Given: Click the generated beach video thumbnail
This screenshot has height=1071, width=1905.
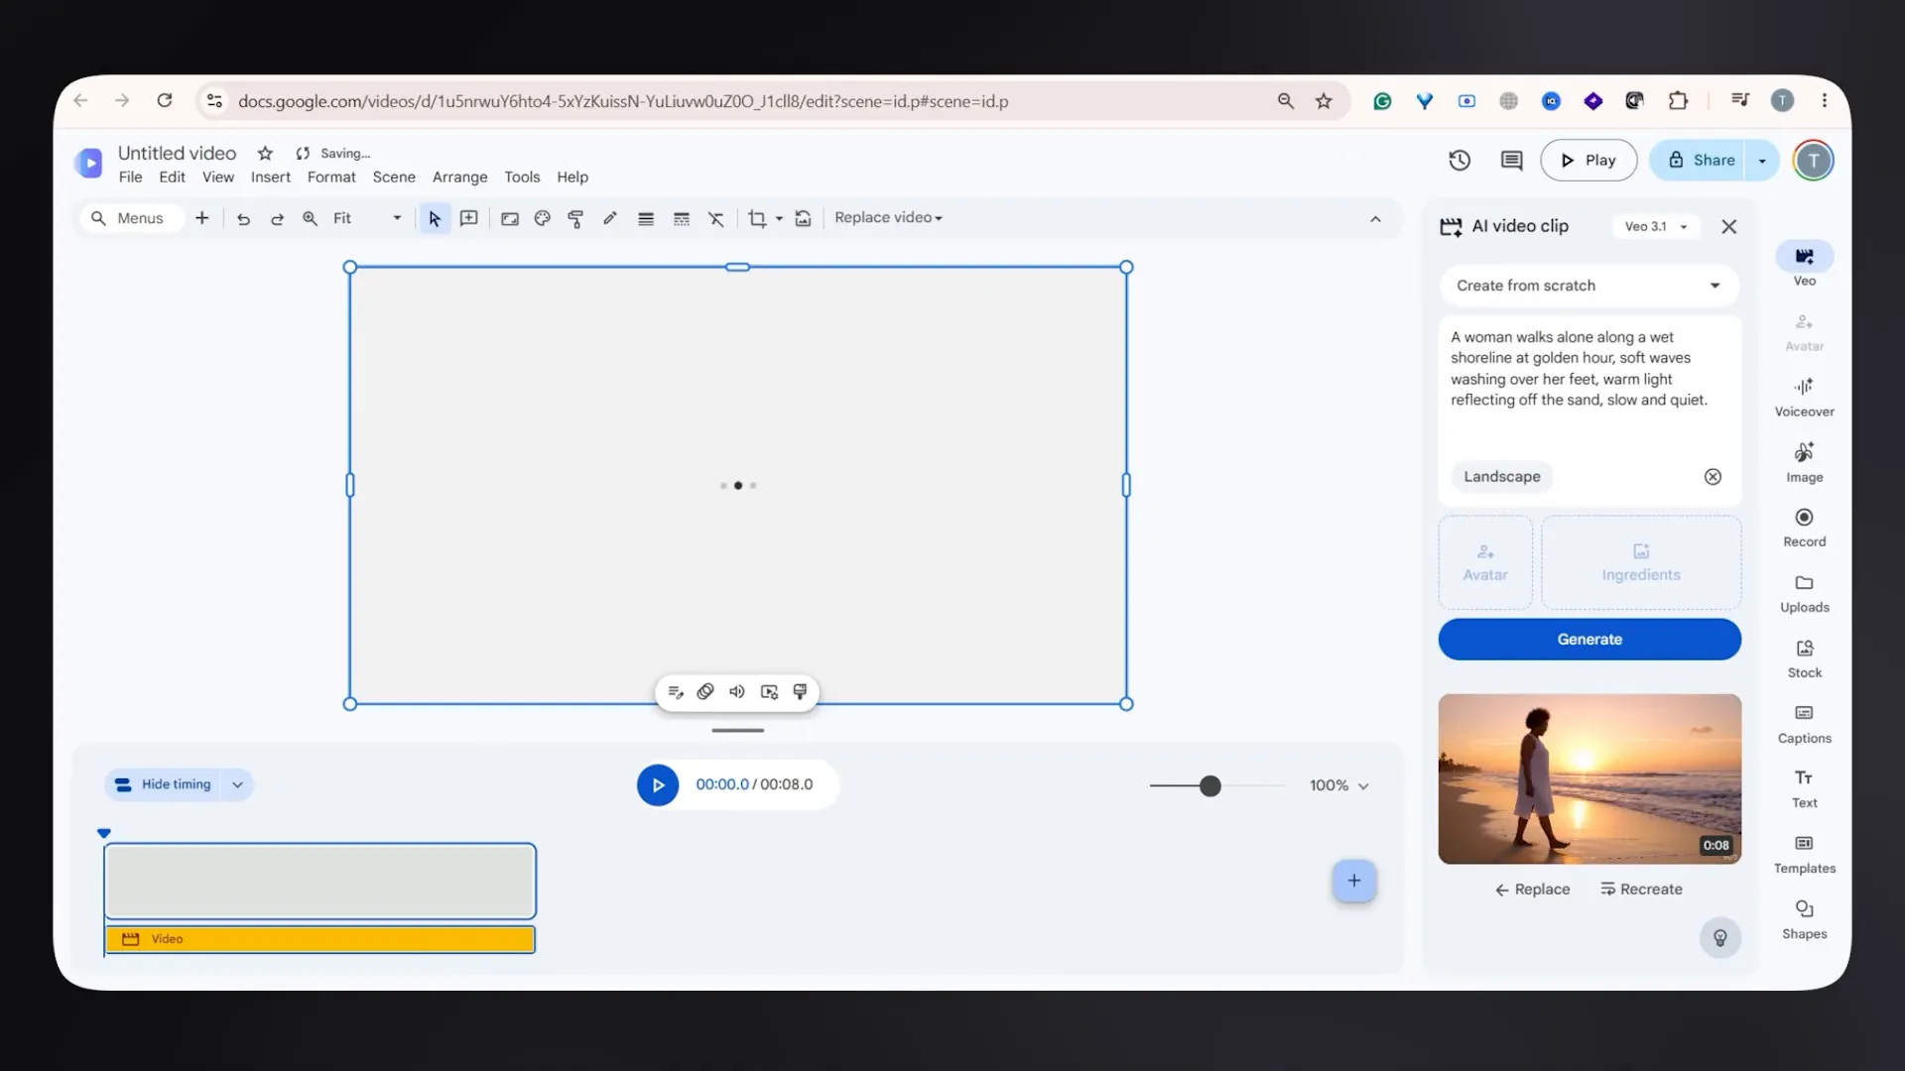Looking at the screenshot, I should point(1589,778).
